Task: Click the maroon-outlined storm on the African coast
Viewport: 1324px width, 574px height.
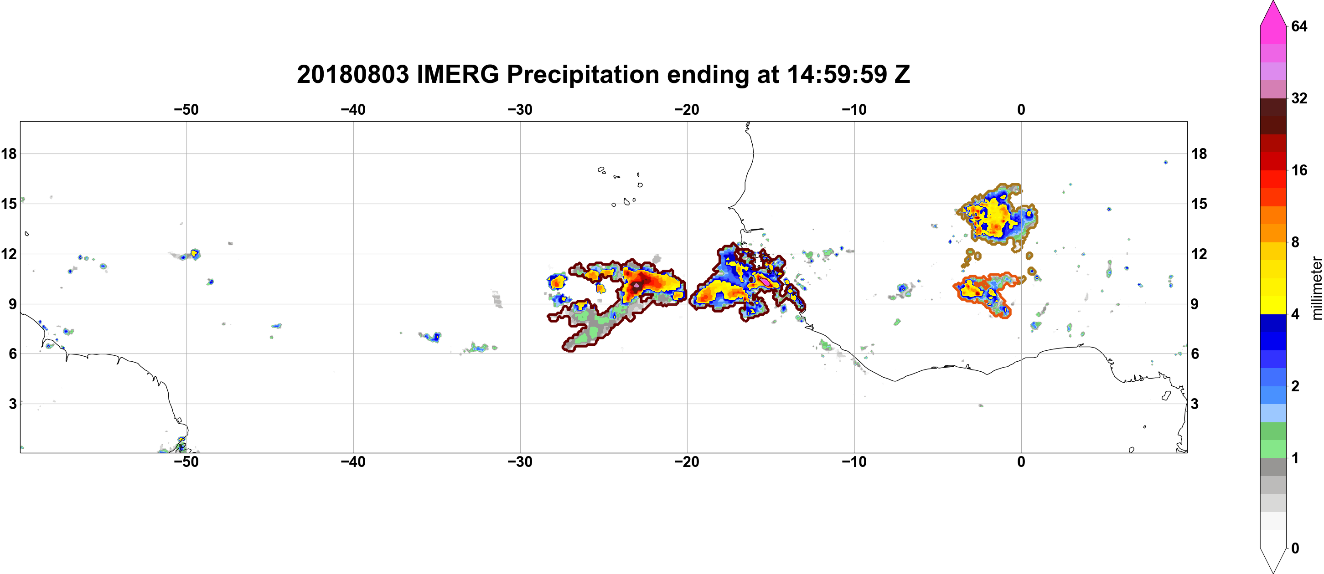Action: point(746,282)
